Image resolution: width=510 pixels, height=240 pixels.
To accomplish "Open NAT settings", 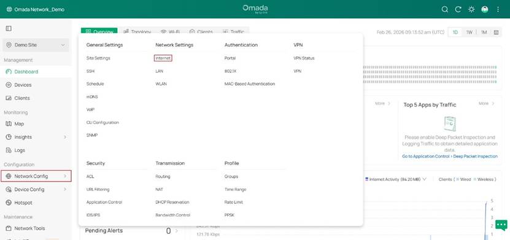I will pyautogui.click(x=159, y=189).
